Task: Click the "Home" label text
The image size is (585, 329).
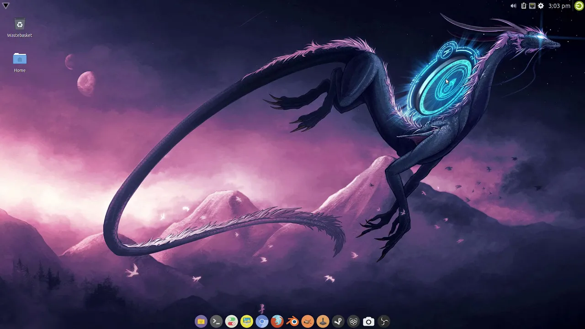Action: click(x=20, y=70)
